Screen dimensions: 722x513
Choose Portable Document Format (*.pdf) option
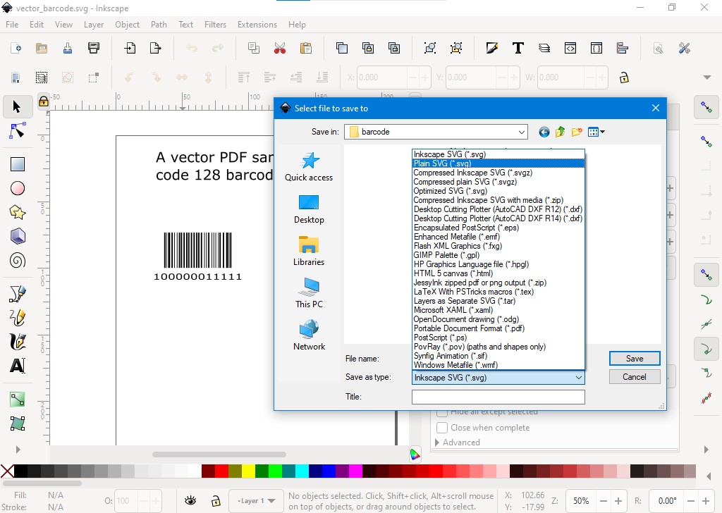click(x=469, y=328)
